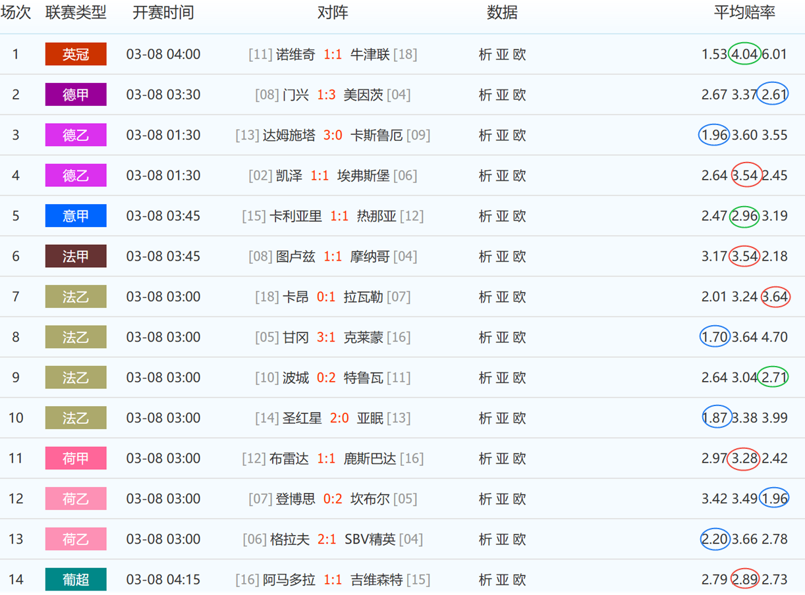The image size is (805, 595).
Task: Open team 特鲁瓦 link
Action: point(363,378)
